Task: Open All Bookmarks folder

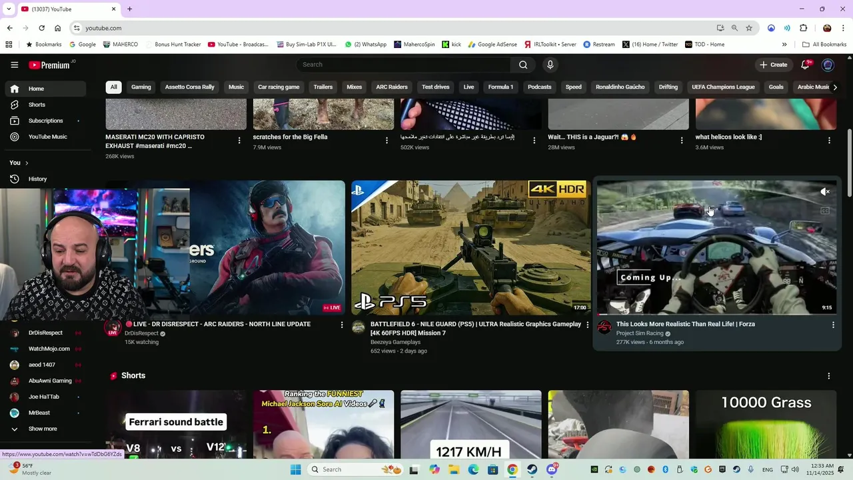Action: 824,45
